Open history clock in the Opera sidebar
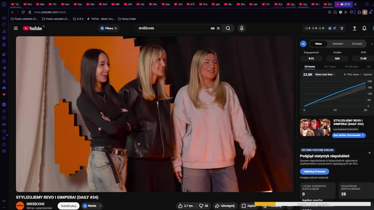The height and width of the screenshot is (210, 374). (x=4, y=131)
